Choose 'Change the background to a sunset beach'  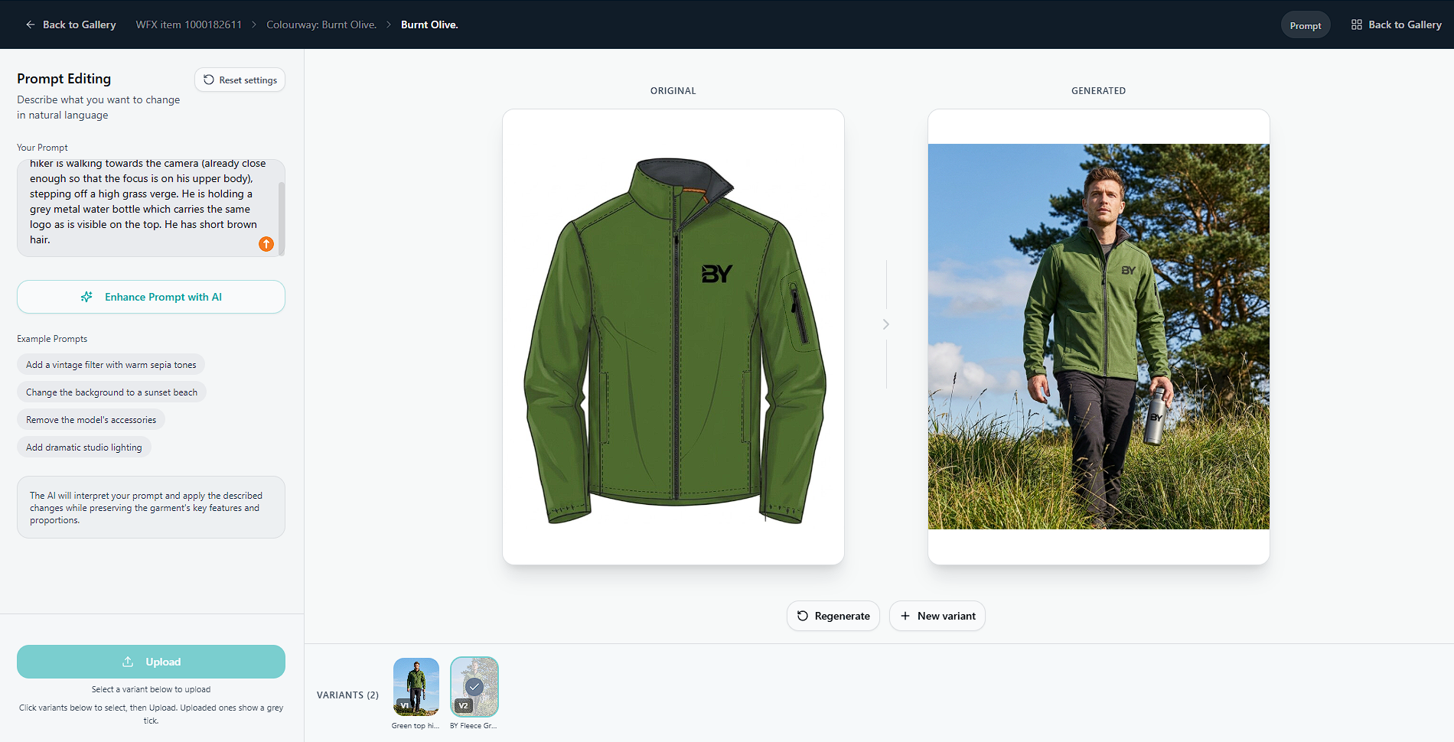tap(112, 392)
